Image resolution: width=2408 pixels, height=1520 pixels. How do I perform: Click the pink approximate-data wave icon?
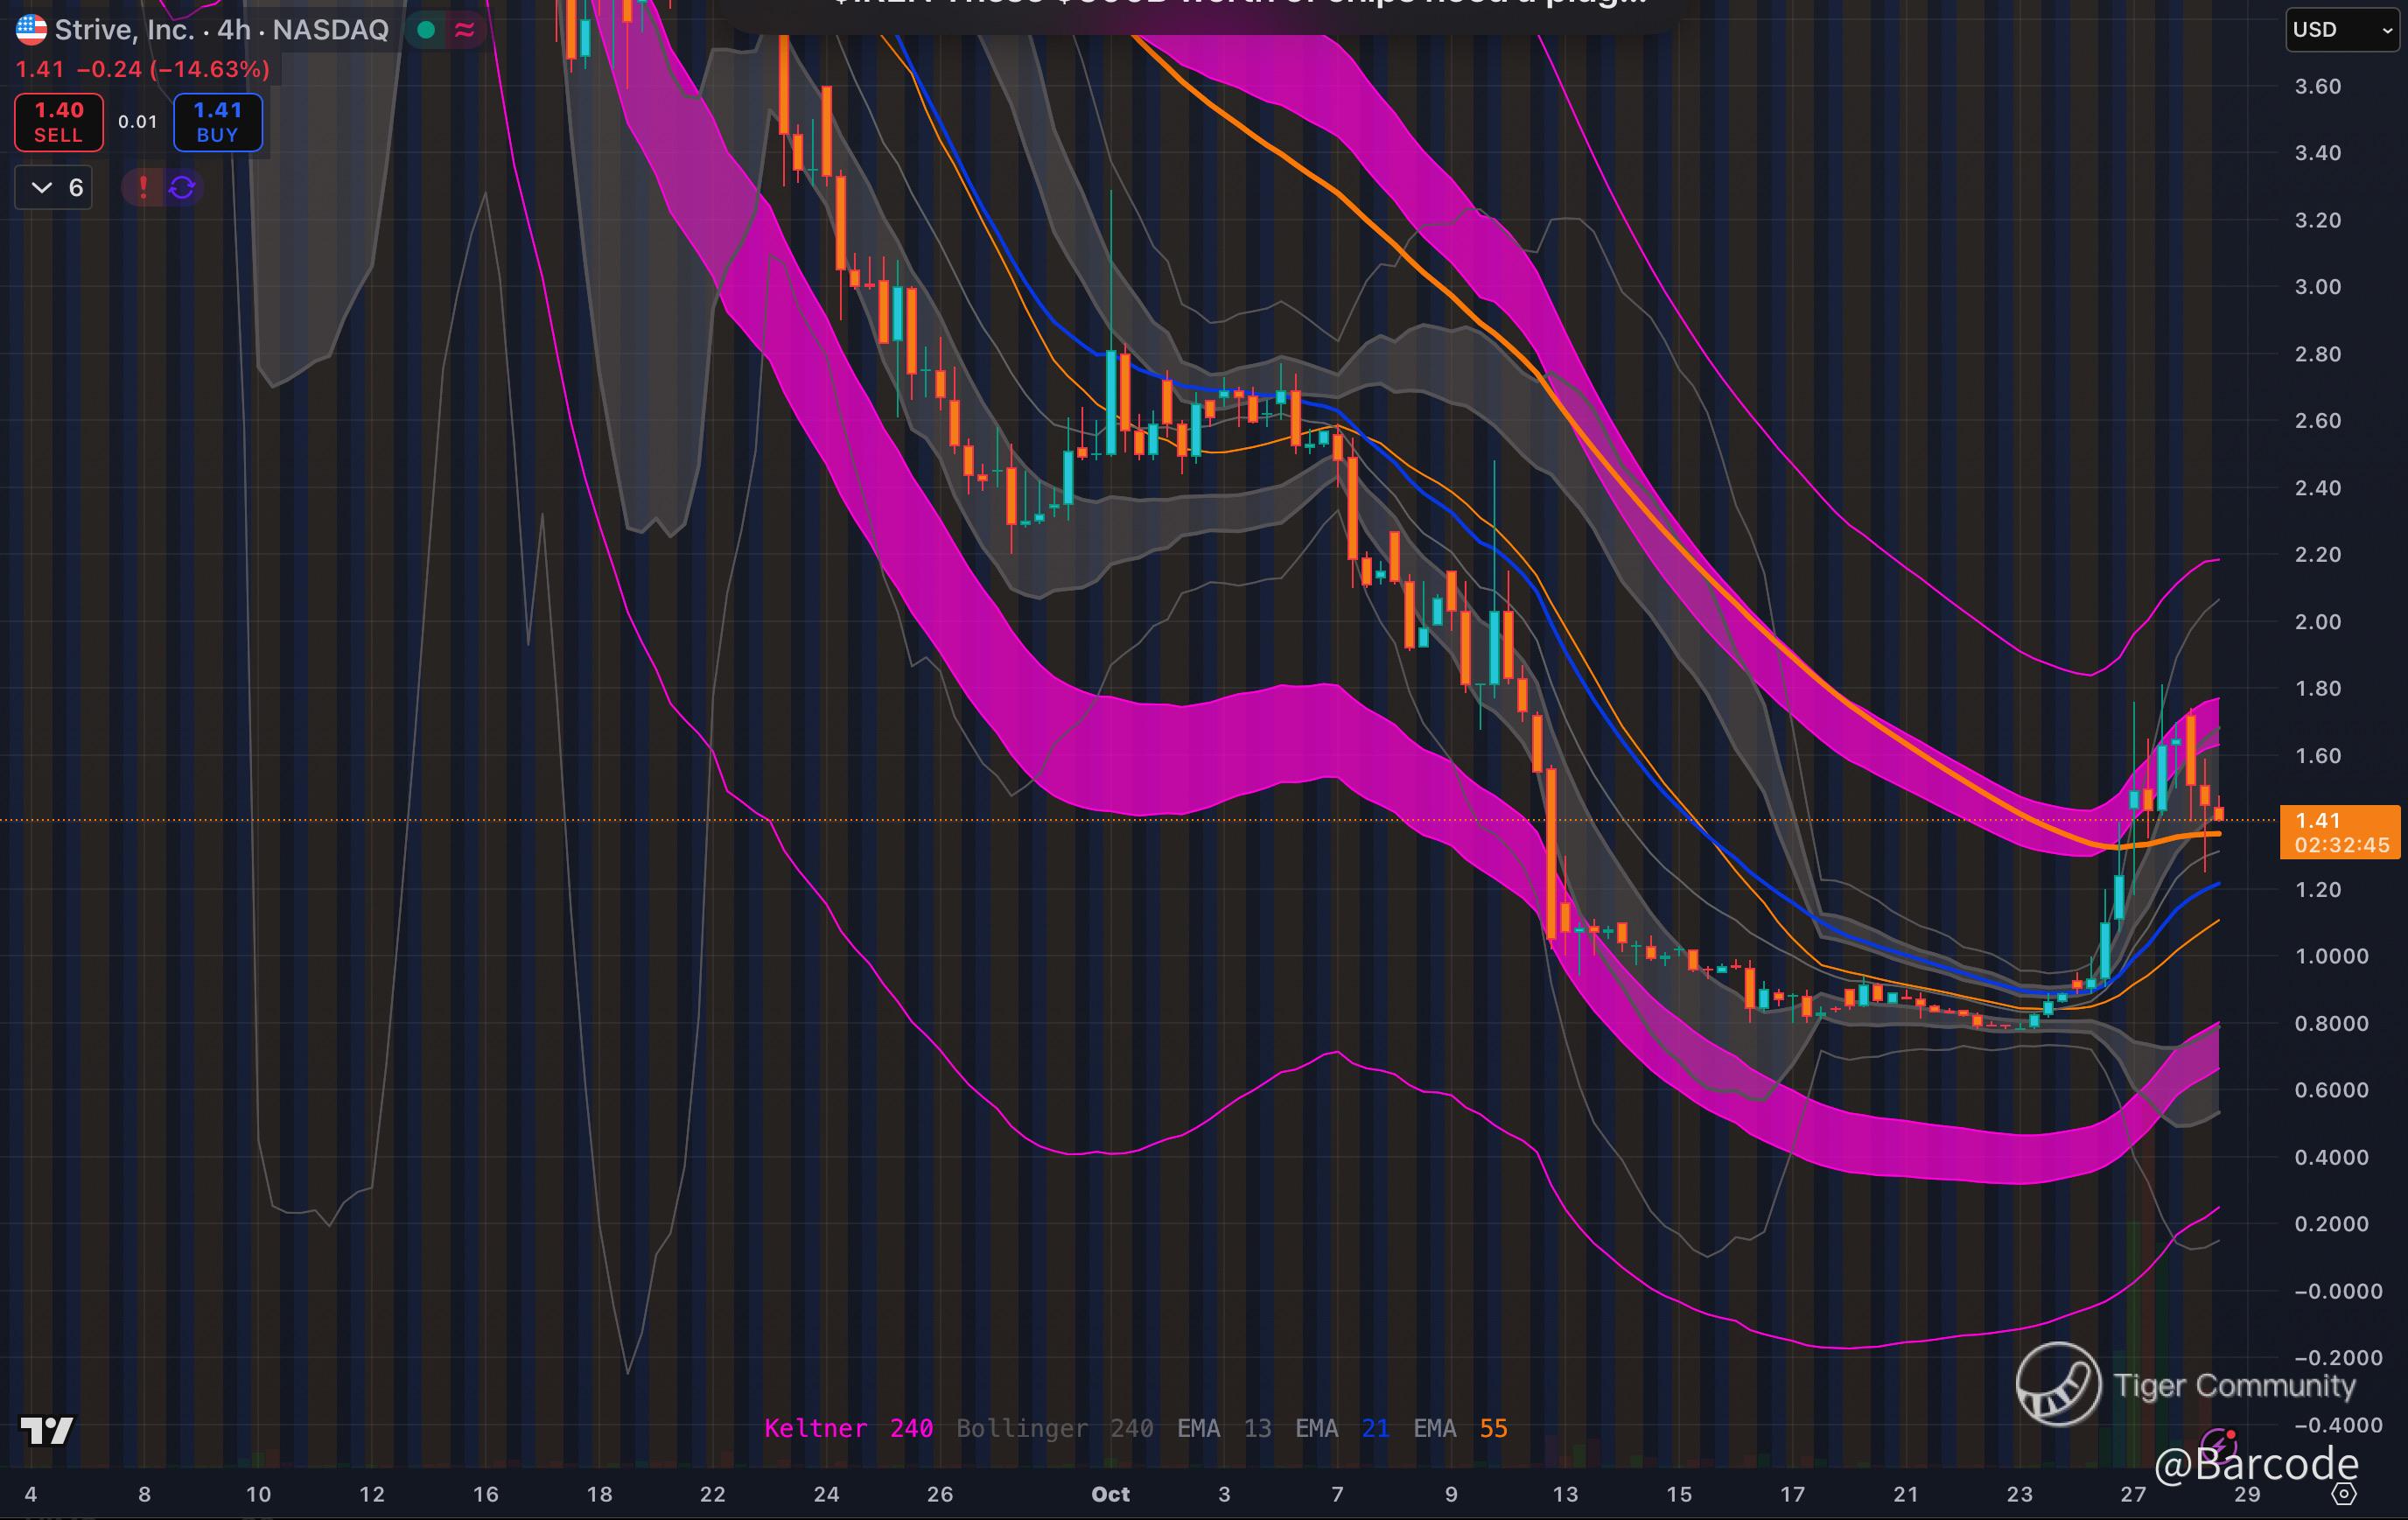tap(465, 30)
